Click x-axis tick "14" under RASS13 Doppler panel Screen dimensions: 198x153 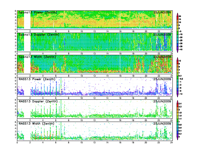click(107, 120)
